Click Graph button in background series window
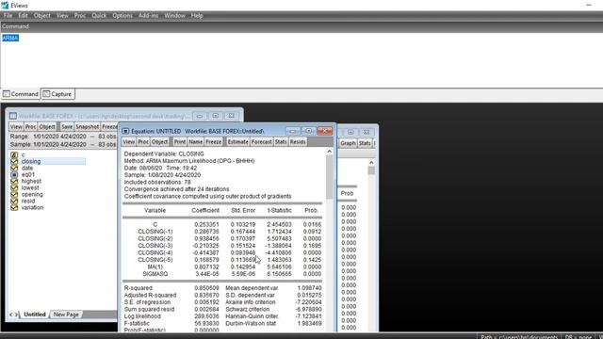This screenshot has height=339, width=603. coord(348,143)
